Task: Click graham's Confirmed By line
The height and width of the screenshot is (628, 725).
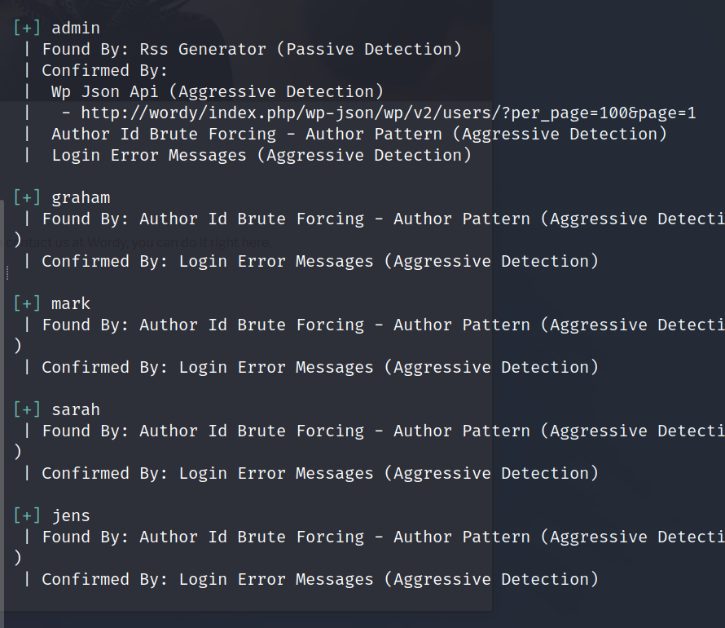Action: coord(319,261)
